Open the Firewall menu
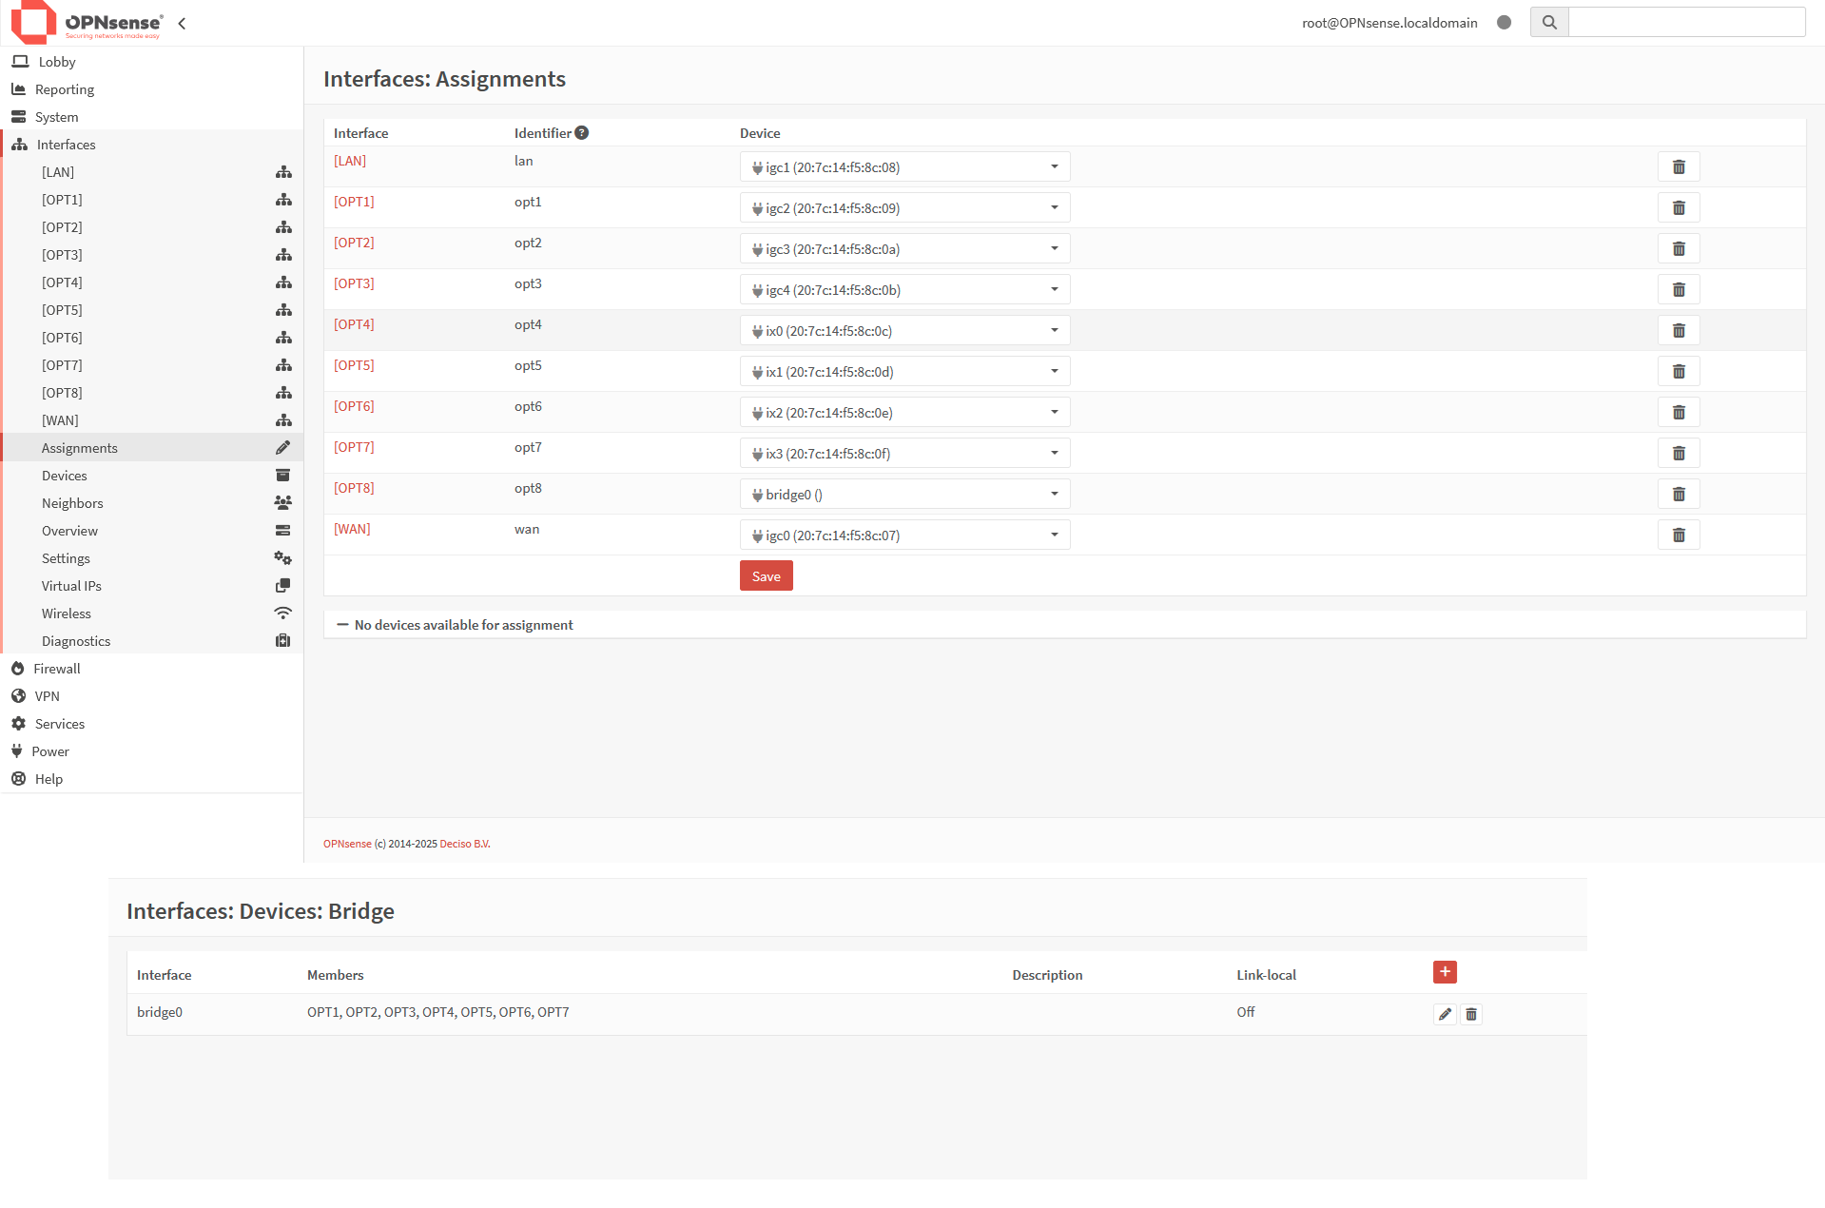This screenshot has height=1208, width=1825. click(151, 669)
